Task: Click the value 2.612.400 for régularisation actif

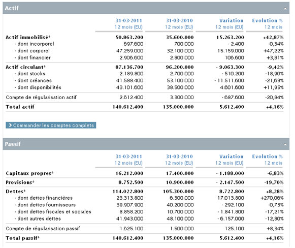Action: [132, 98]
